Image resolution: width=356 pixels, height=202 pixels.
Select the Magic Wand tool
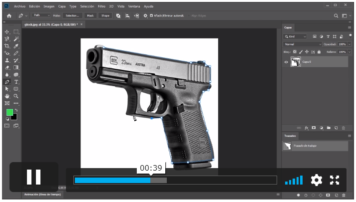[x=16, y=39]
